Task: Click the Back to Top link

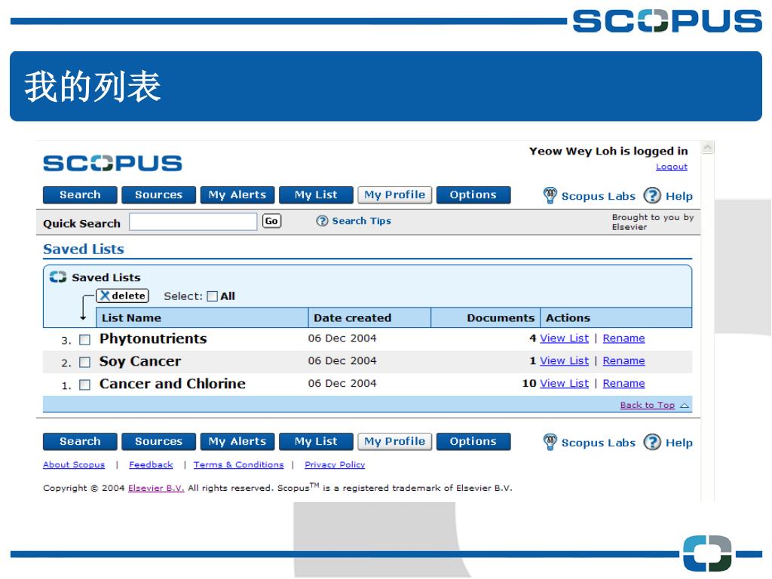Action: tap(648, 405)
